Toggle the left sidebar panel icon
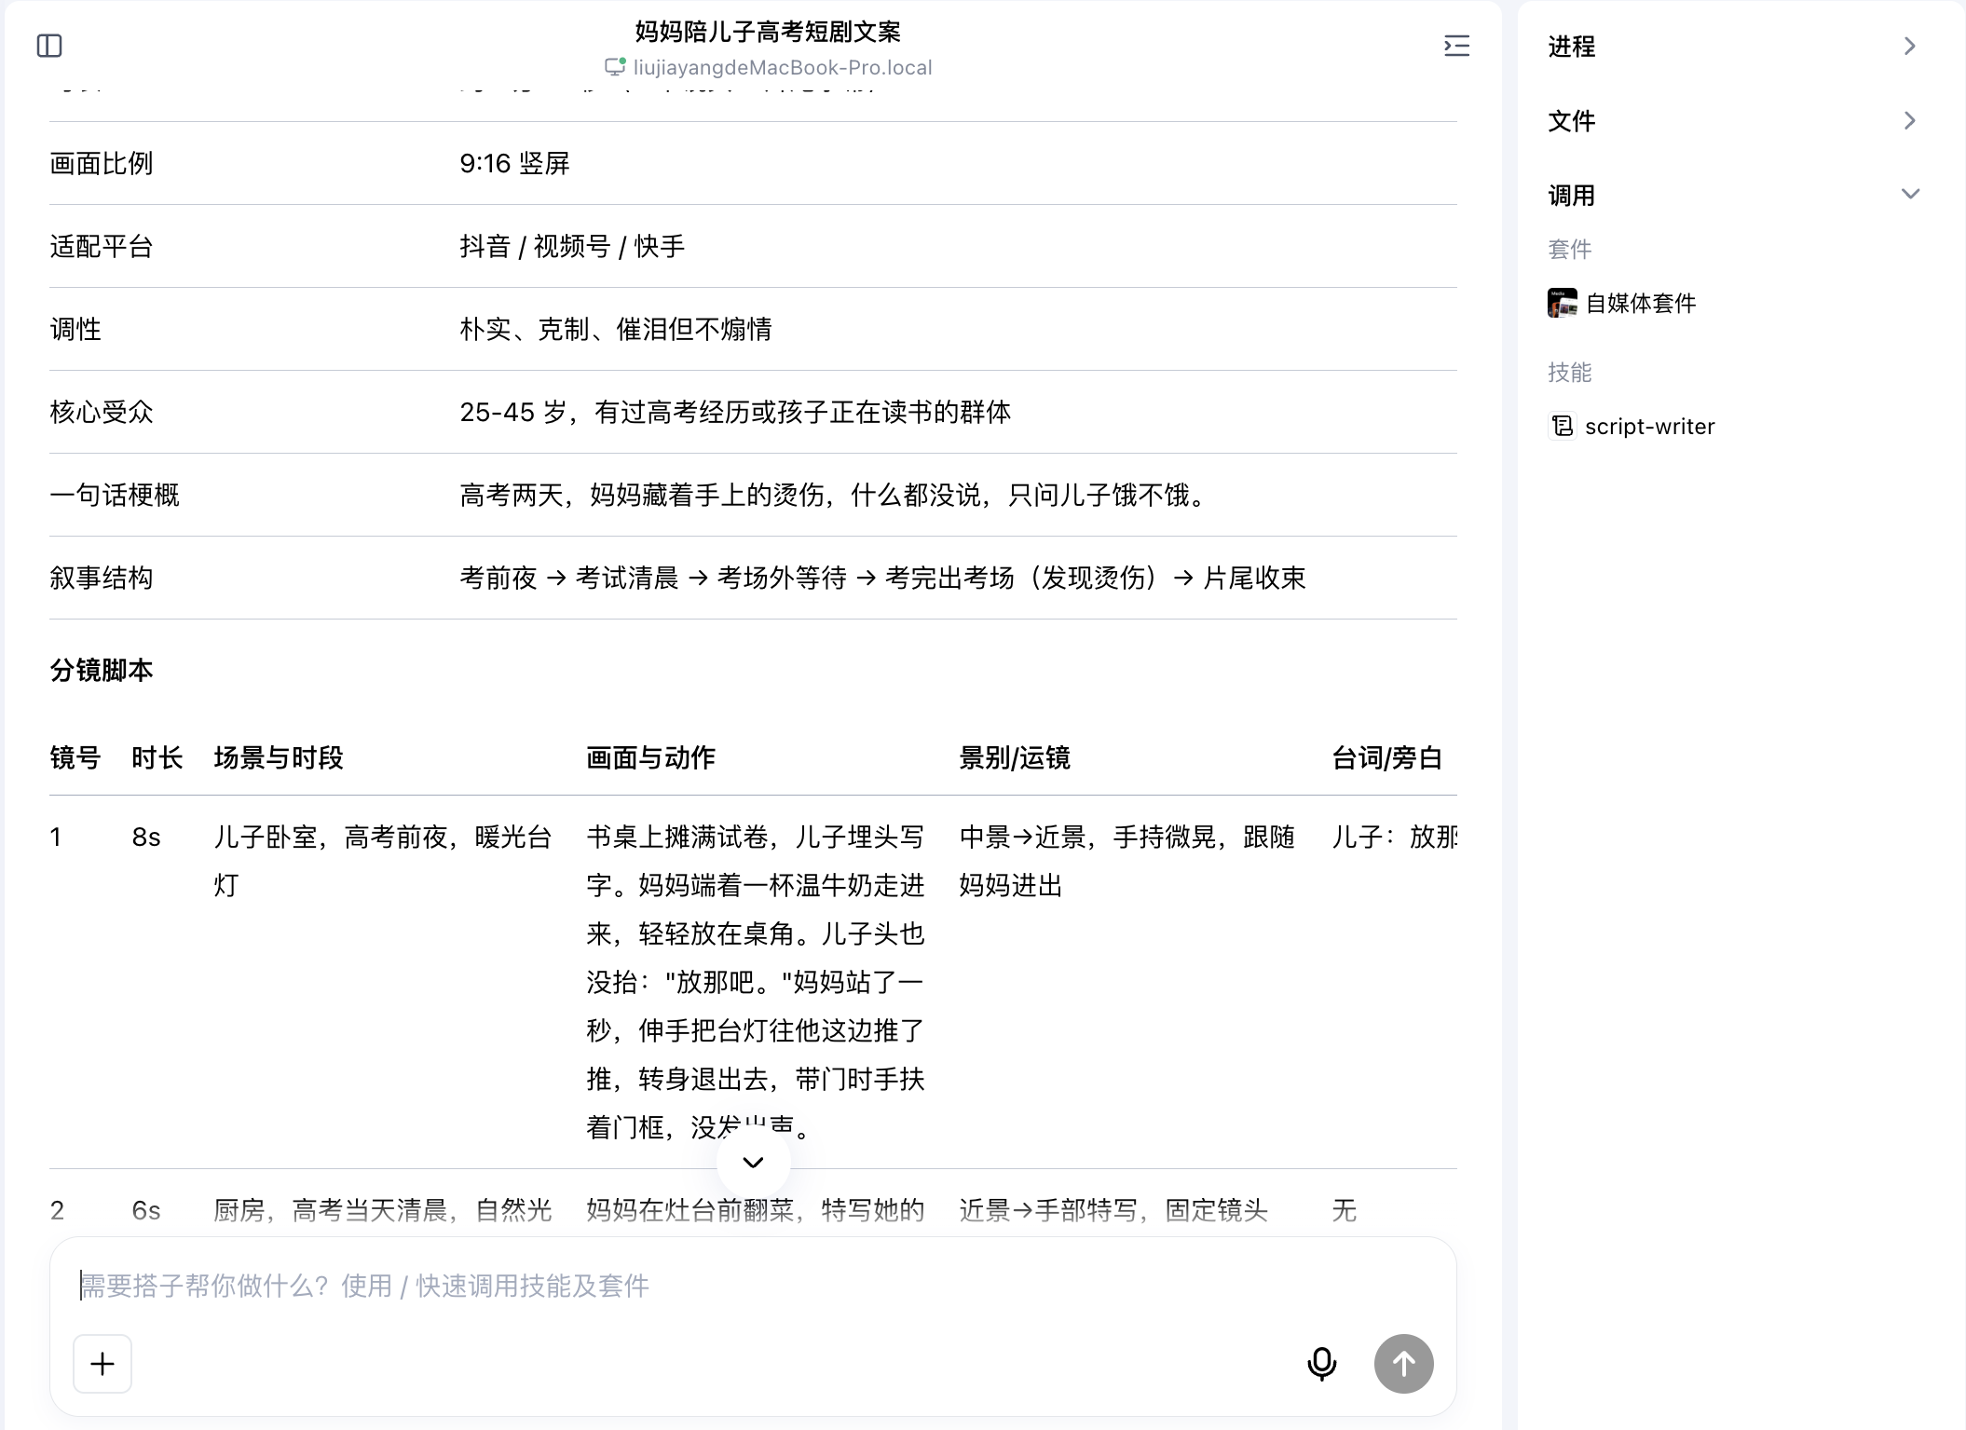Screen dimensions: 1966x1430 49,46
